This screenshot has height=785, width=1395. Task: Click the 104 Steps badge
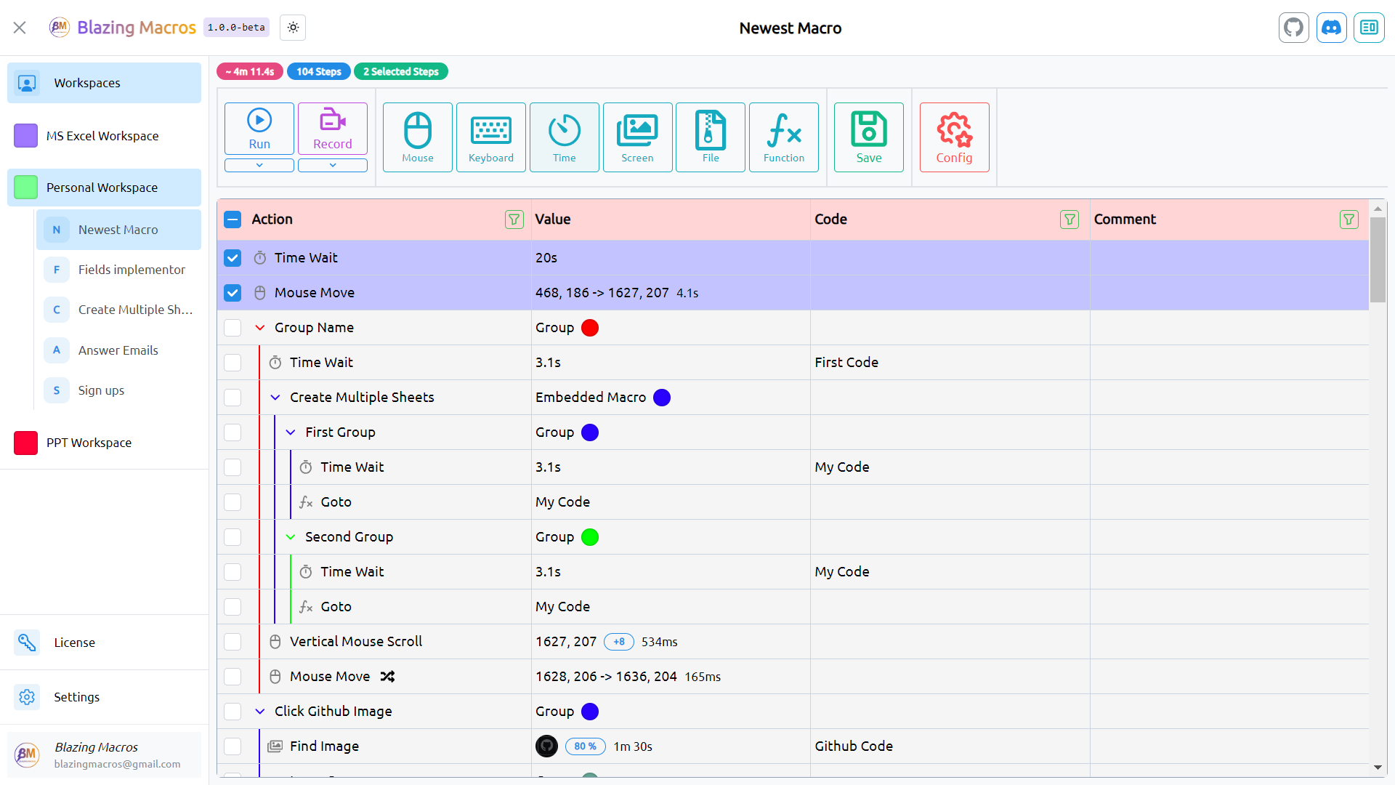pyautogui.click(x=319, y=71)
